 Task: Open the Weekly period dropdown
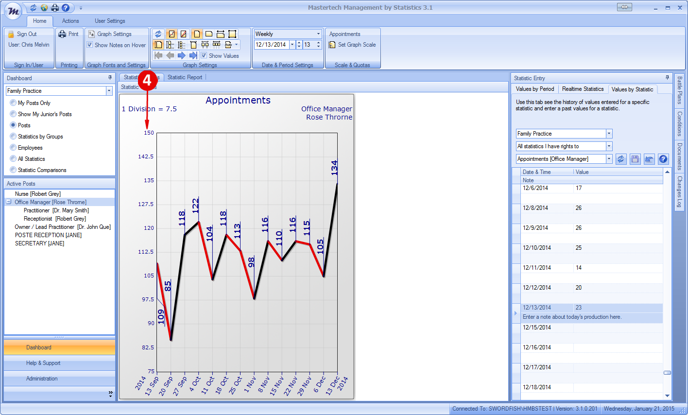click(318, 34)
